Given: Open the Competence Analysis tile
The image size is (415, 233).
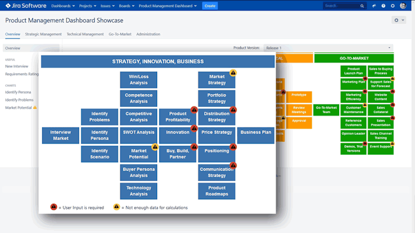Looking at the screenshot, I should pos(138,98).
